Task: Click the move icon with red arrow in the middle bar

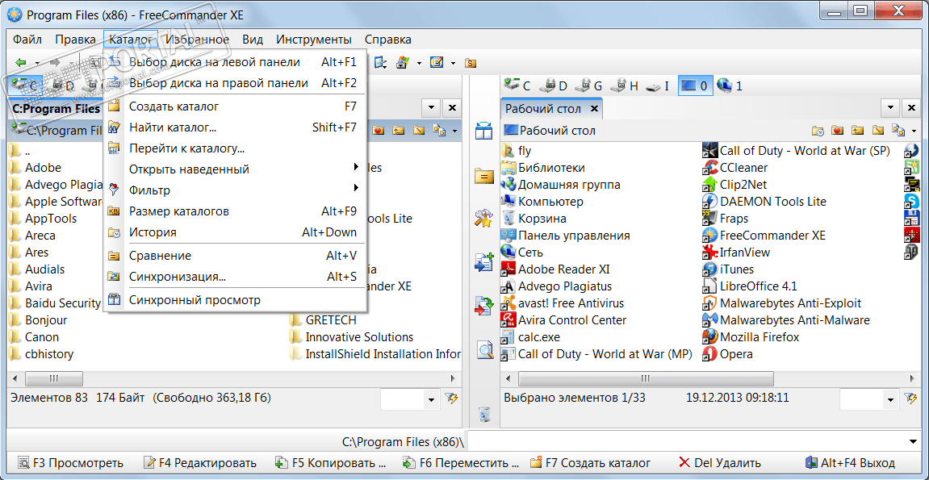Action: tap(484, 306)
